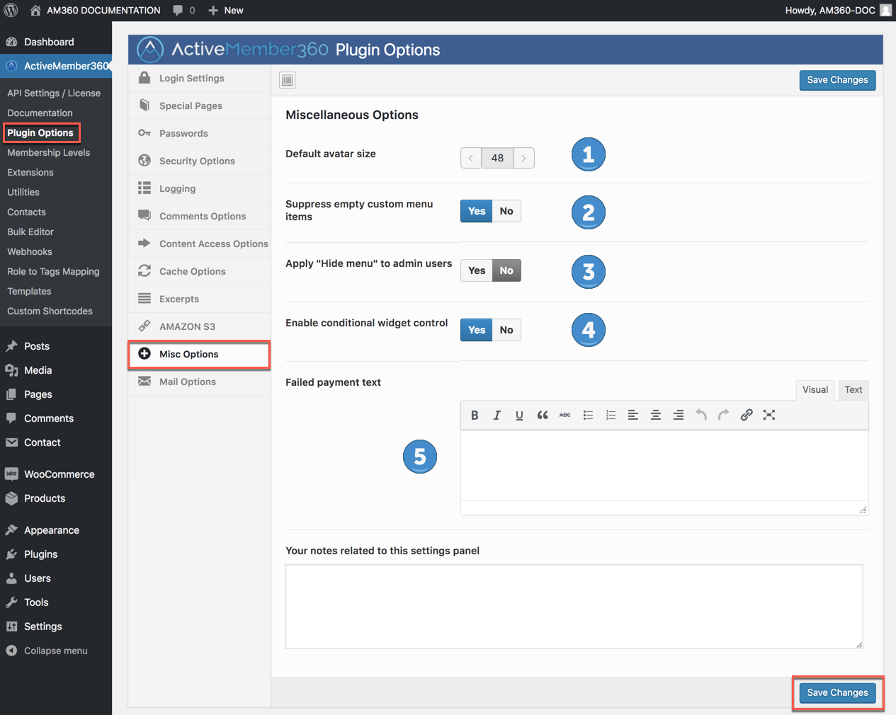Screen dimensions: 896x715
Task: Click the refresh icon beside Cache Options
Action: [x=144, y=271]
